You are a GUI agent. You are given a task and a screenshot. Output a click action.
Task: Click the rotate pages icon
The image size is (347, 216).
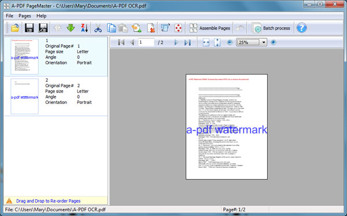tap(165, 28)
